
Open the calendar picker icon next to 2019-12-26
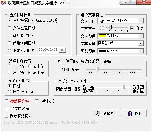pyautogui.click(x=62, y=50)
